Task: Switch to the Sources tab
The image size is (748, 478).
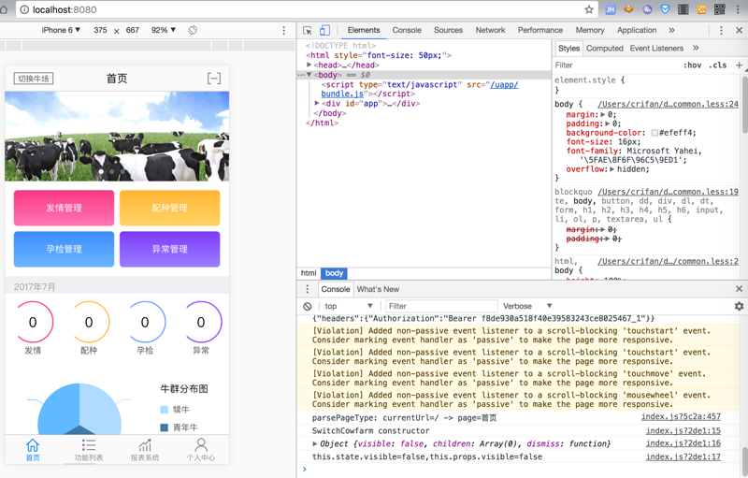Action: point(448,30)
